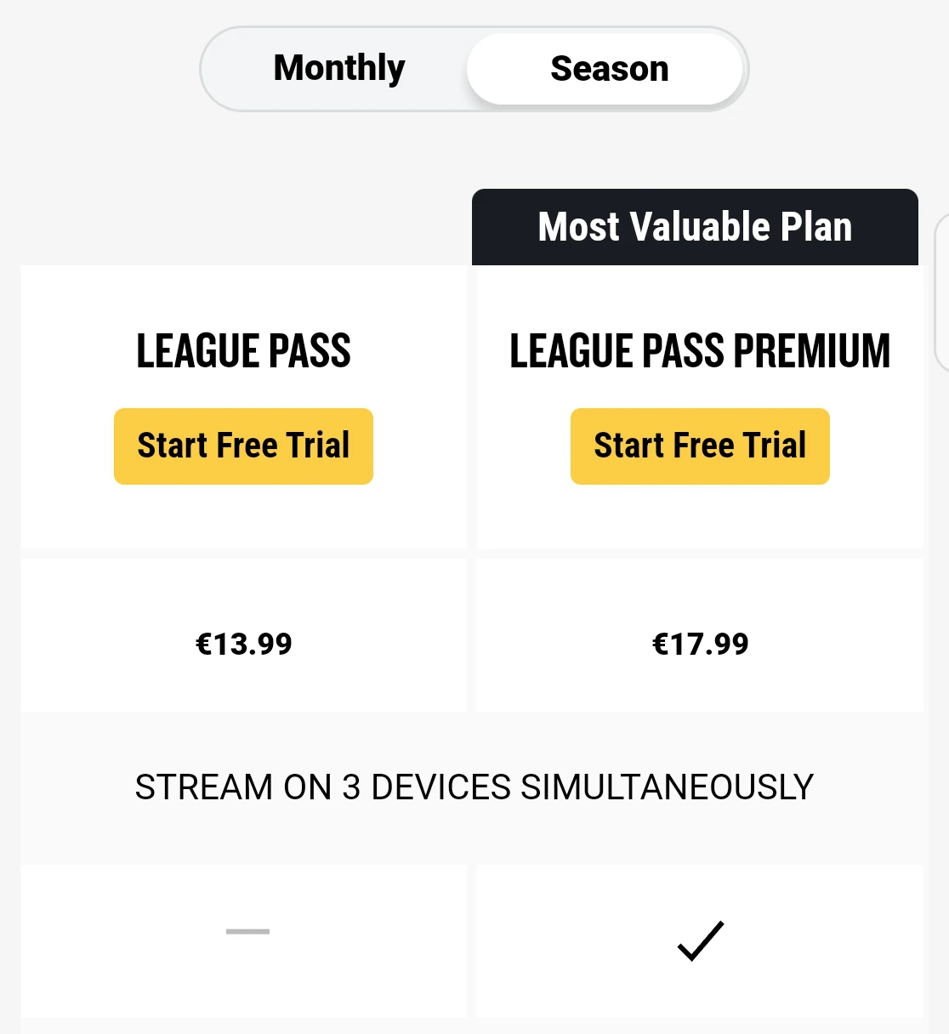Select the Season billing option
The image size is (949, 1034).
[609, 69]
